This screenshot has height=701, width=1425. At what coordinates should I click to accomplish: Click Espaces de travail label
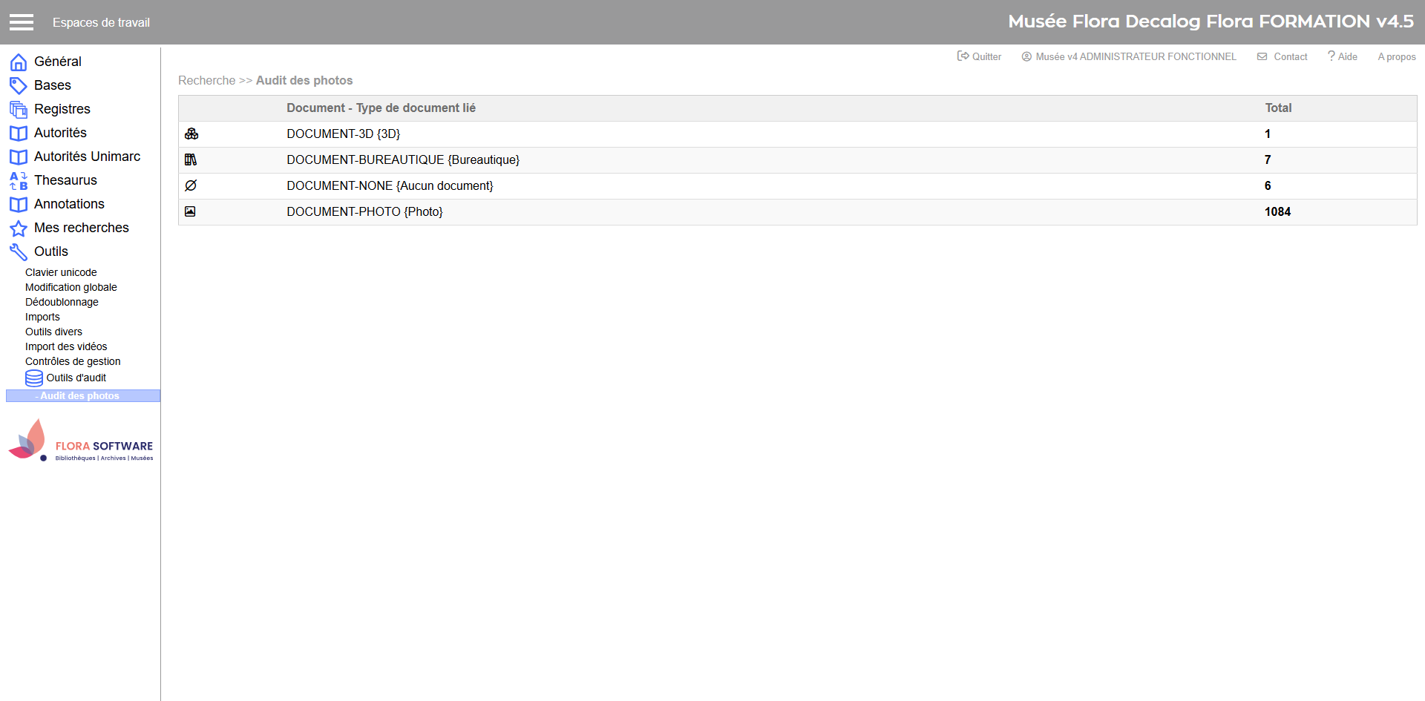point(101,22)
